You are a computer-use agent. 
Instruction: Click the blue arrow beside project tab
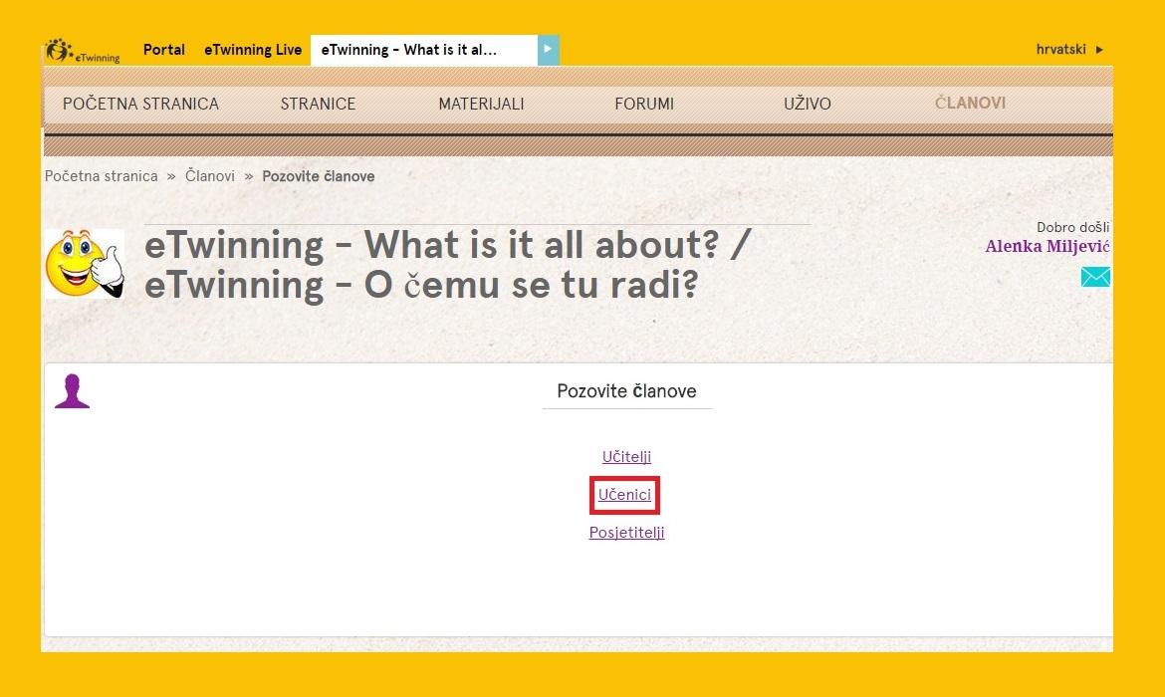point(549,50)
